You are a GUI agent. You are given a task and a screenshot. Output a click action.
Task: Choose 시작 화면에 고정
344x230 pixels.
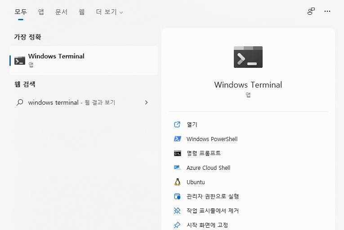(x=207, y=225)
